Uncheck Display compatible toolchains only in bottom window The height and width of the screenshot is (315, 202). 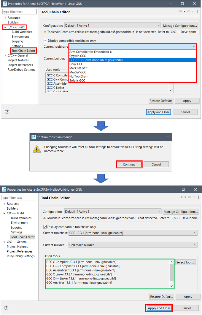coord(45,227)
